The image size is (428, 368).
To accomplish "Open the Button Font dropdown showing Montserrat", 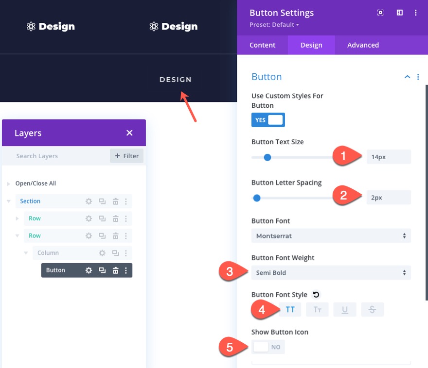I will [x=331, y=235].
